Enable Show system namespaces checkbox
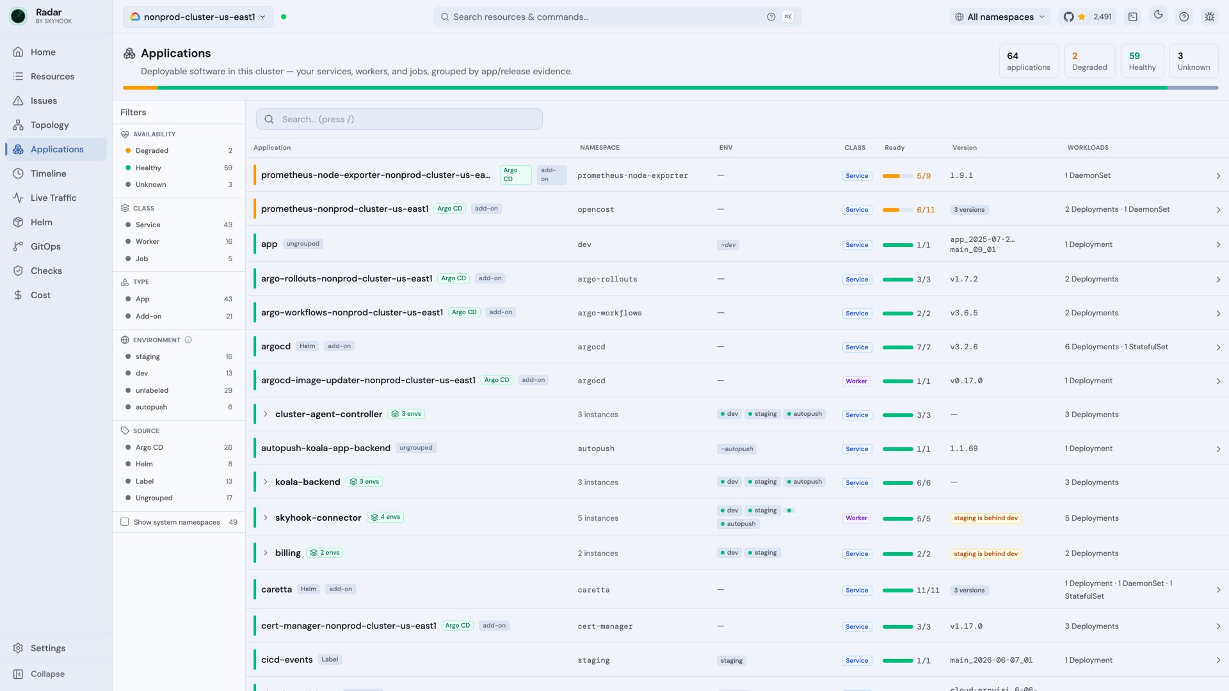Image resolution: width=1229 pixels, height=691 pixels. click(125, 522)
